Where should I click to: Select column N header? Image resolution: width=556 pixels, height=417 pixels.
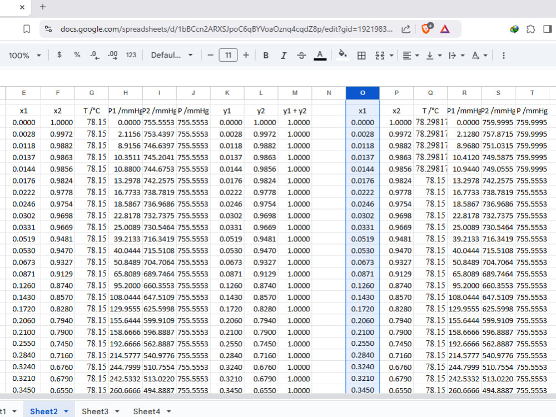tap(329, 93)
